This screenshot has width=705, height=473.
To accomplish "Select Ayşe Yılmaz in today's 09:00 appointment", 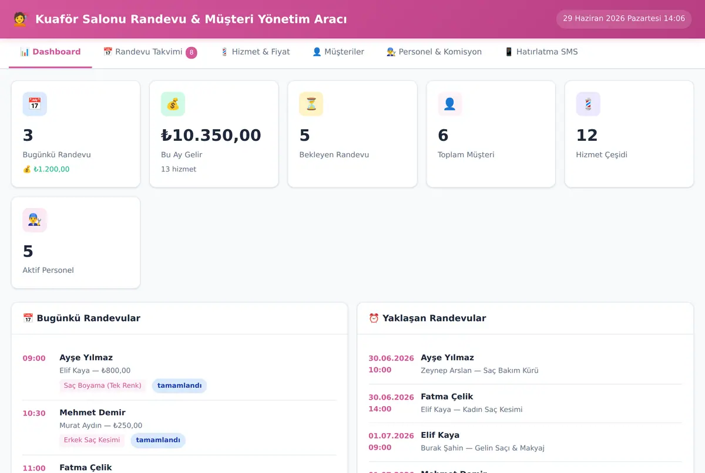I will point(86,357).
